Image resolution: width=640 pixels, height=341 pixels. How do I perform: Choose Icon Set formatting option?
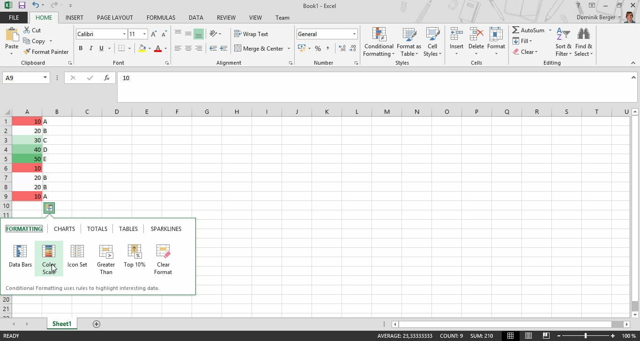click(77, 256)
